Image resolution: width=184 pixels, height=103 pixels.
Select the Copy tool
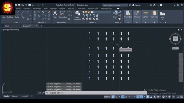click(x=35, y=15)
